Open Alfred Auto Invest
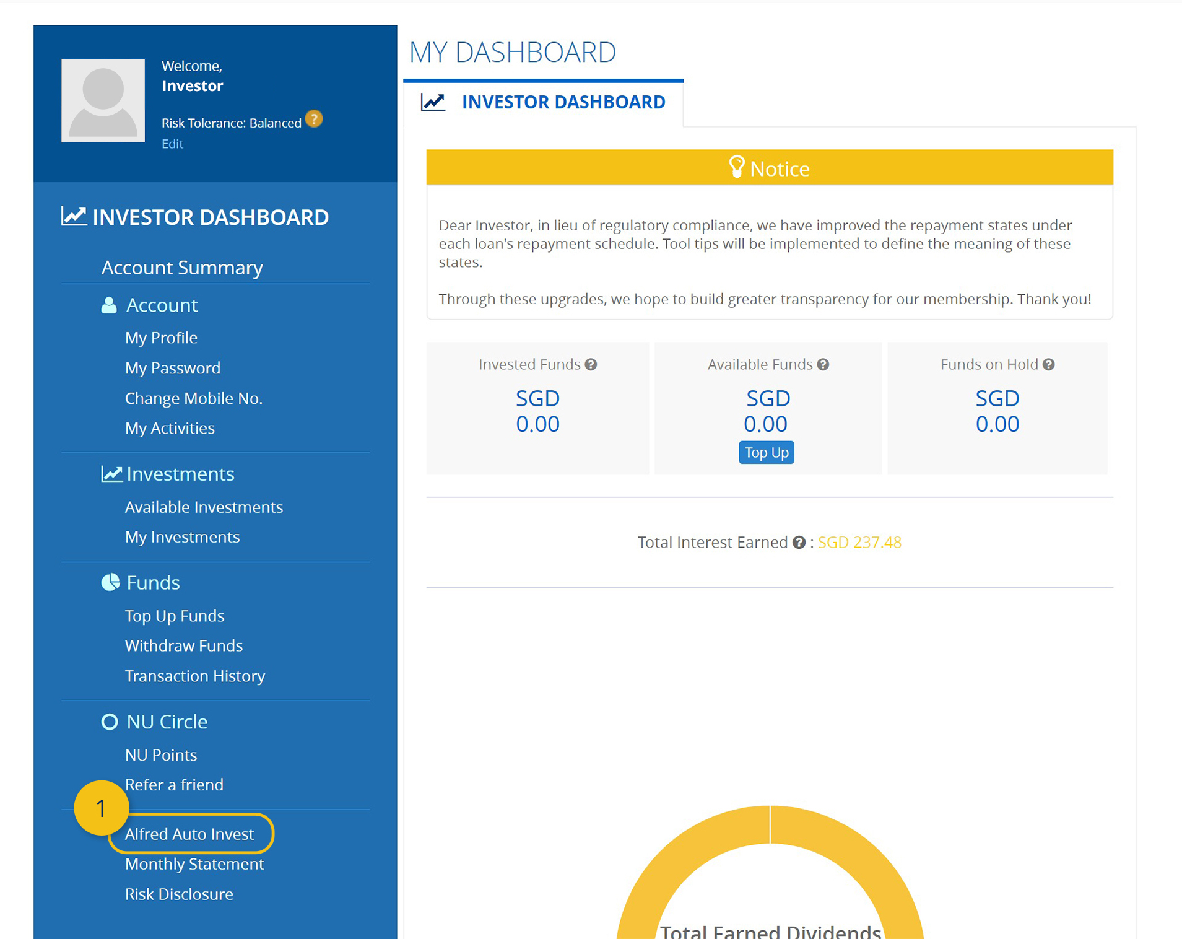This screenshot has width=1182, height=939. point(189,834)
